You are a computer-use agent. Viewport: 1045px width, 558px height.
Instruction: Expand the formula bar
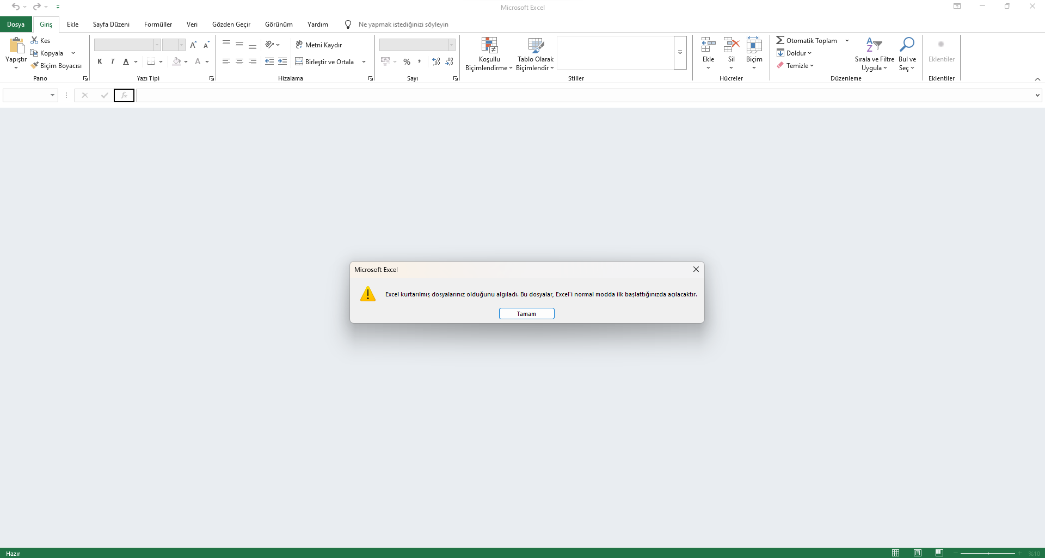pos(1037,95)
